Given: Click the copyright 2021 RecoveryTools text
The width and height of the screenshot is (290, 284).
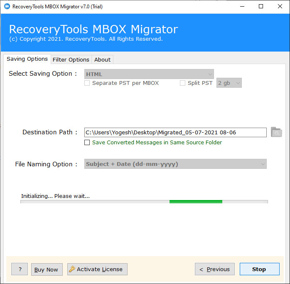Looking at the screenshot, I should 86,39.
